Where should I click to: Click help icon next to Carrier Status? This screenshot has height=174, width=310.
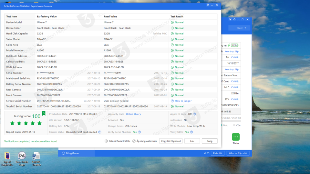[100, 132]
